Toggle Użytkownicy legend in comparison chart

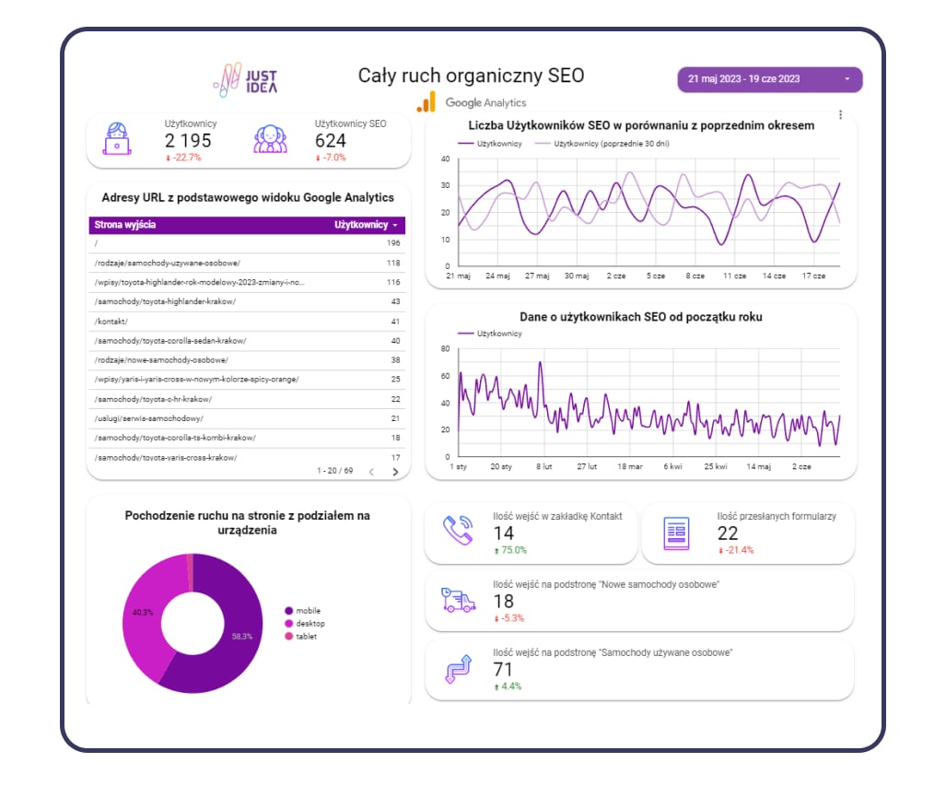[490, 144]
